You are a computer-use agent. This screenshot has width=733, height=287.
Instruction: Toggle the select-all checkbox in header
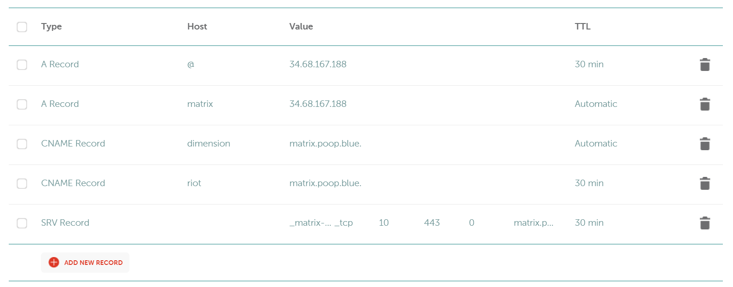(x=22, y=27)
